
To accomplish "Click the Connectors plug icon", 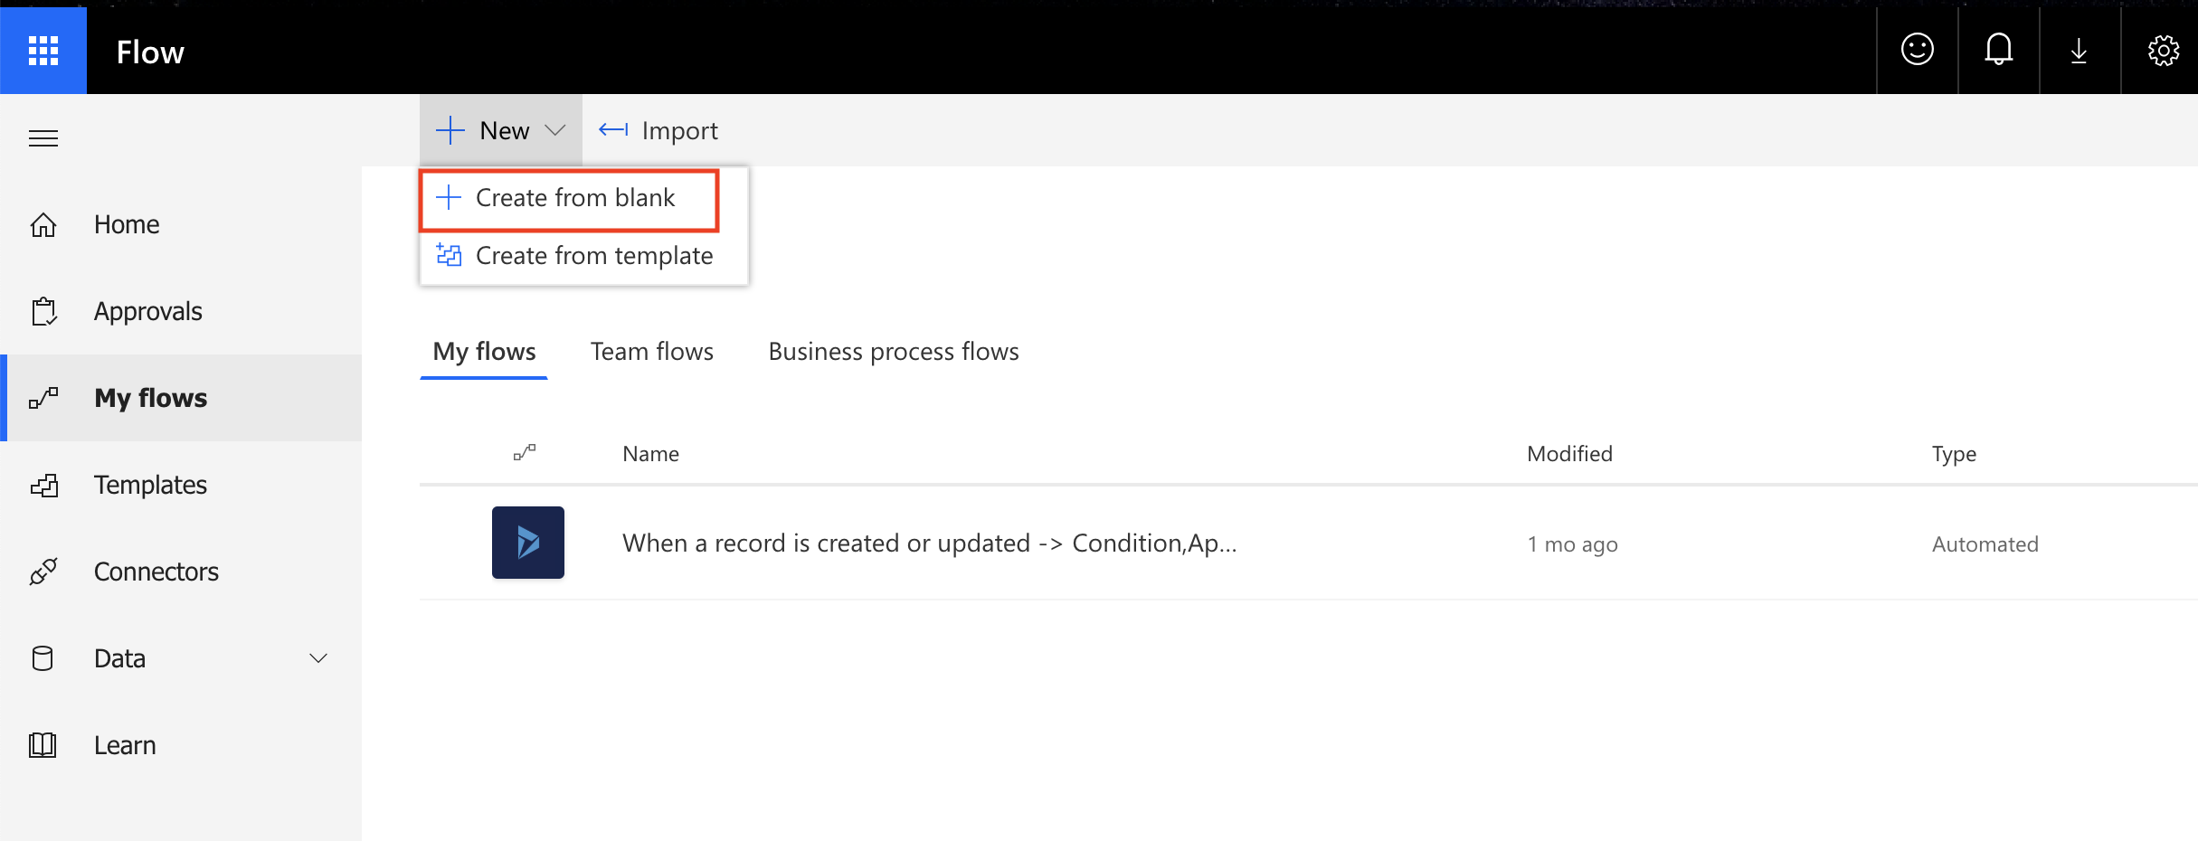I will [x=43, y=572].
